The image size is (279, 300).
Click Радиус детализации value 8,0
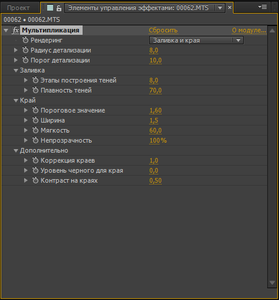[x=154, y=50]
